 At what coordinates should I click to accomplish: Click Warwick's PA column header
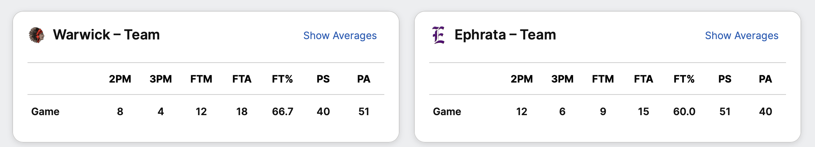364,79
